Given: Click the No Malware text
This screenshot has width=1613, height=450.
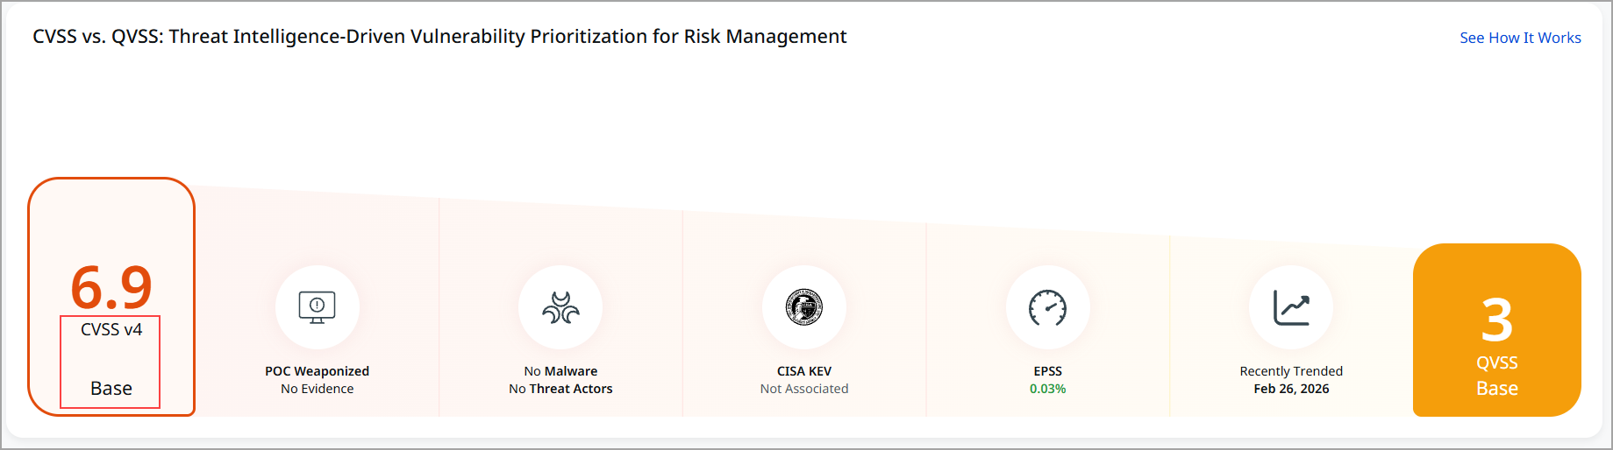Looking at the screenshot, I should tap(560, 371).
